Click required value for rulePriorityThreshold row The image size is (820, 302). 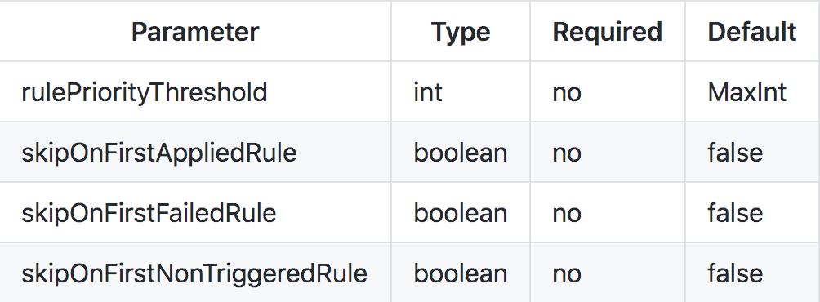(566, 94)
